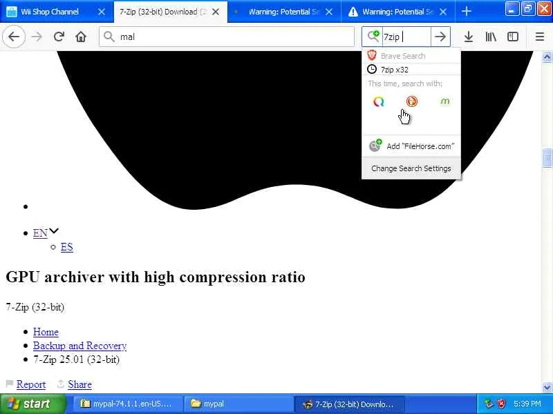Click the system clock showing 5:39 PM
553x414 pixels.
[x=527, y=404]
